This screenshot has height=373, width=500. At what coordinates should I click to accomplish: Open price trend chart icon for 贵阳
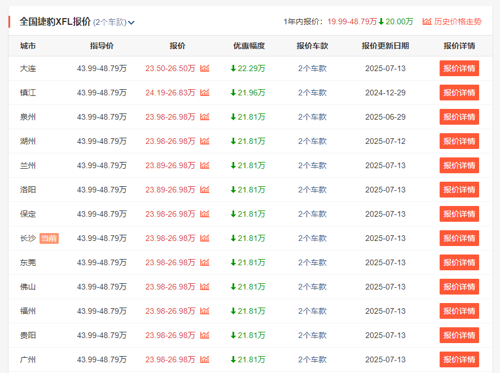click(x=205, y=335)
